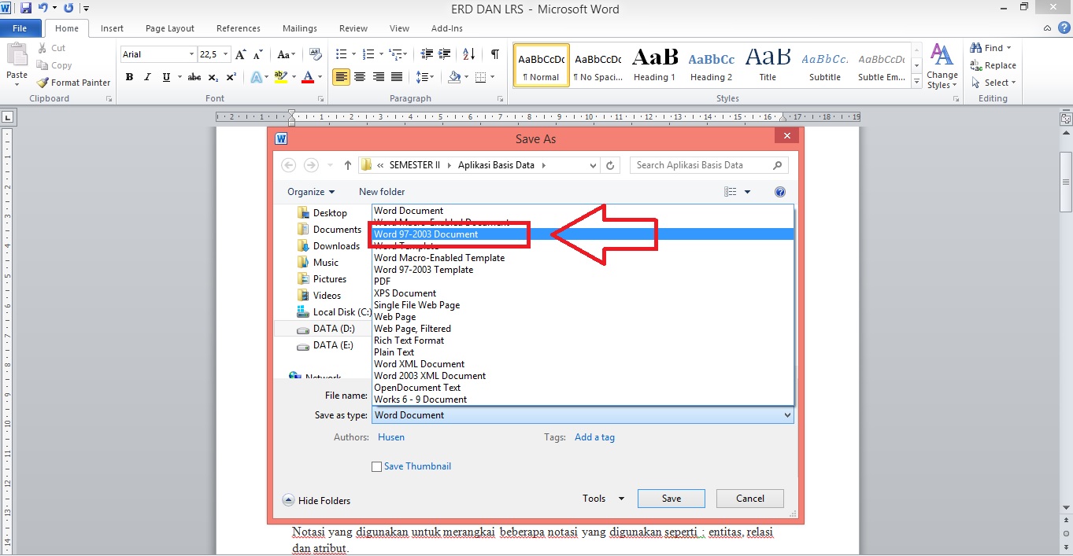Open the Save as type dropdown
1073x556 pixels.
pyautogui.click(x=788, y=414)
